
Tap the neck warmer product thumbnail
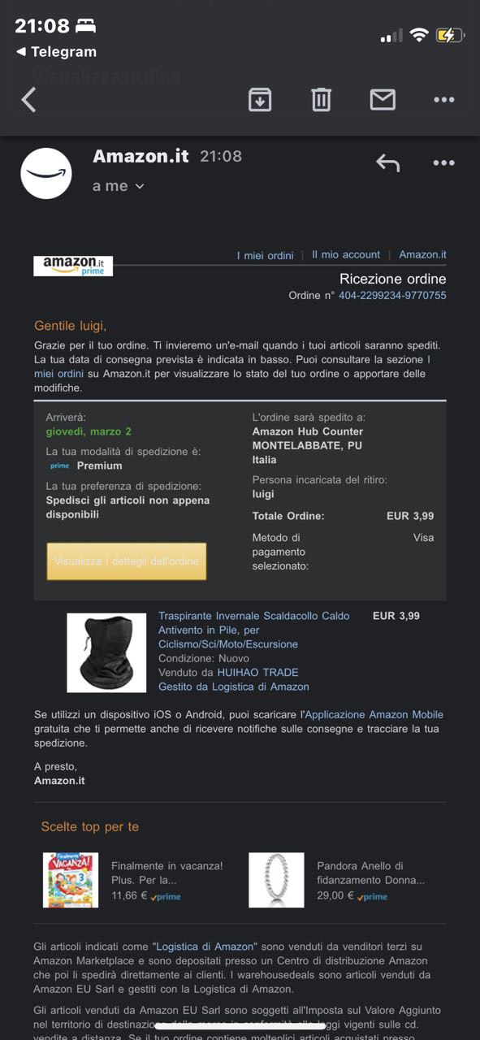(x=106, y=653)
